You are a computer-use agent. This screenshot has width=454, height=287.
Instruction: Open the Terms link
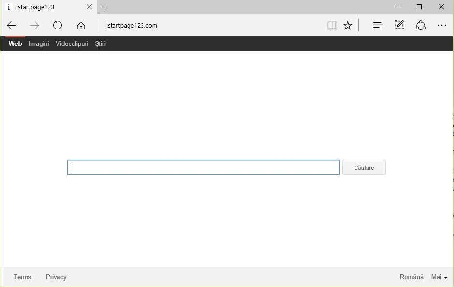[22, 277]
